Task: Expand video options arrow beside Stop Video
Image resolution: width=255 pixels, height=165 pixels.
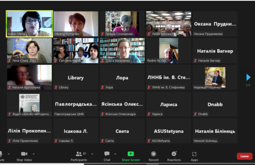Action: click(33, 154)
